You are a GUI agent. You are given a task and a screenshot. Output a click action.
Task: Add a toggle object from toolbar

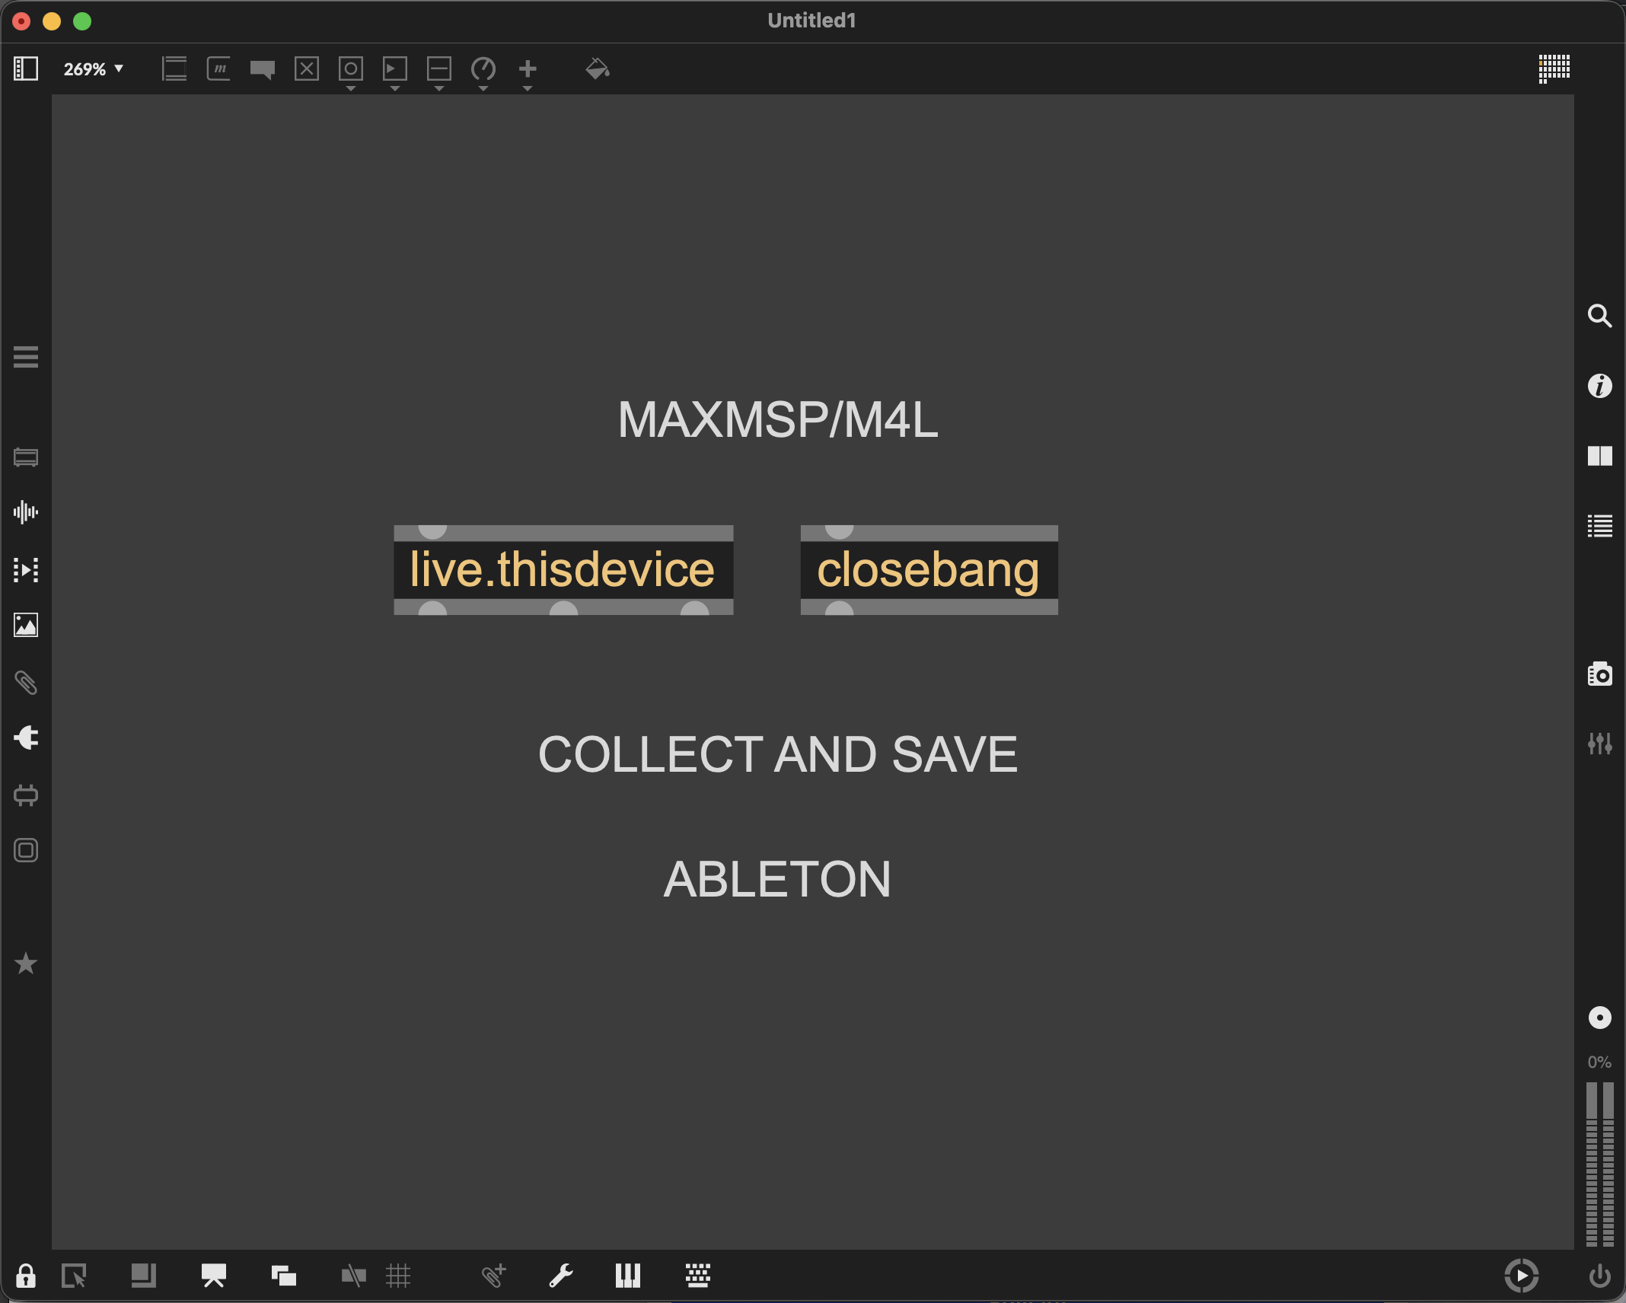pos(307,69)
